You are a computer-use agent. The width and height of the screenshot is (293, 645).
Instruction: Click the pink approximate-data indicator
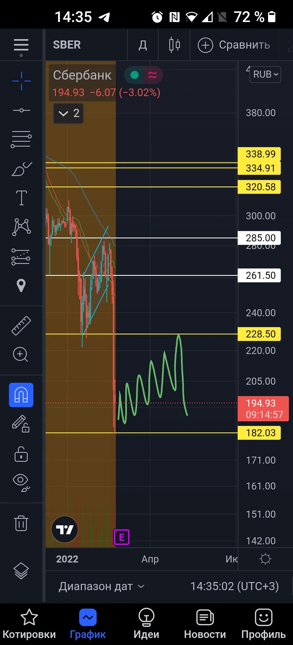click(152, 75)
